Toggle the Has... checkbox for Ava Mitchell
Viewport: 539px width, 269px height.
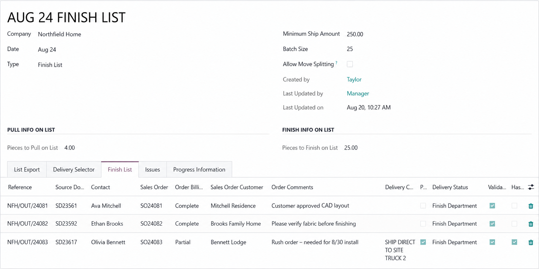point(514,206)
